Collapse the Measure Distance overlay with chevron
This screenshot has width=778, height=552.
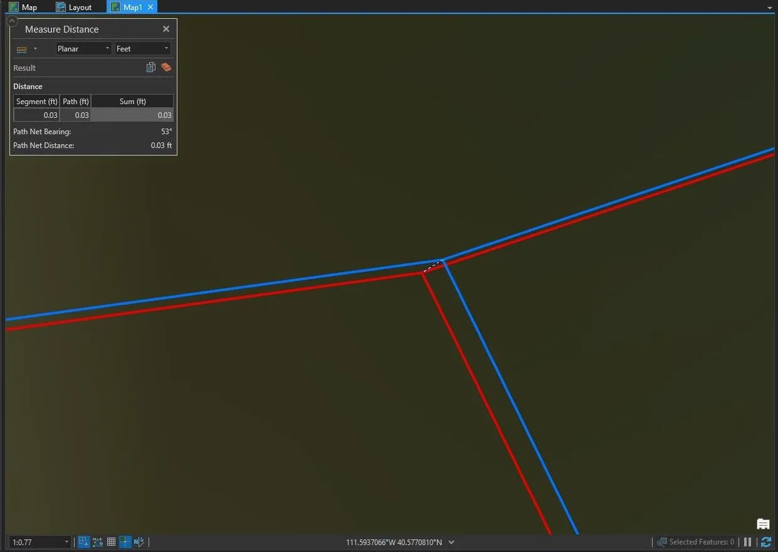11,21
